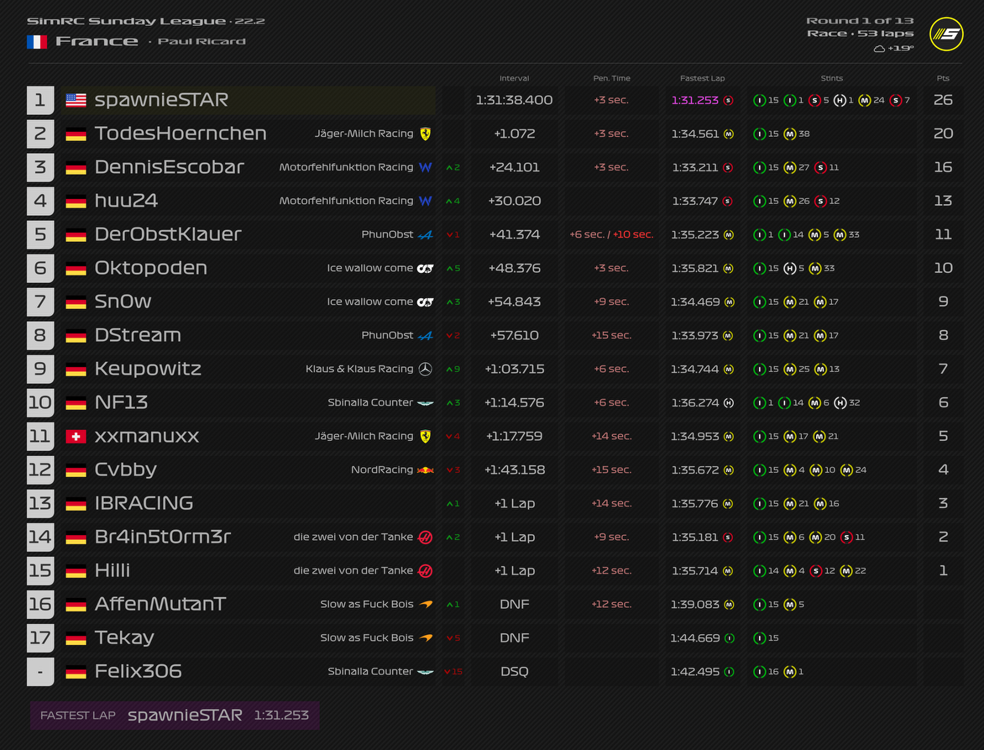
Task: Click the SimRC league logo at top right
Action: pos(946,34)
